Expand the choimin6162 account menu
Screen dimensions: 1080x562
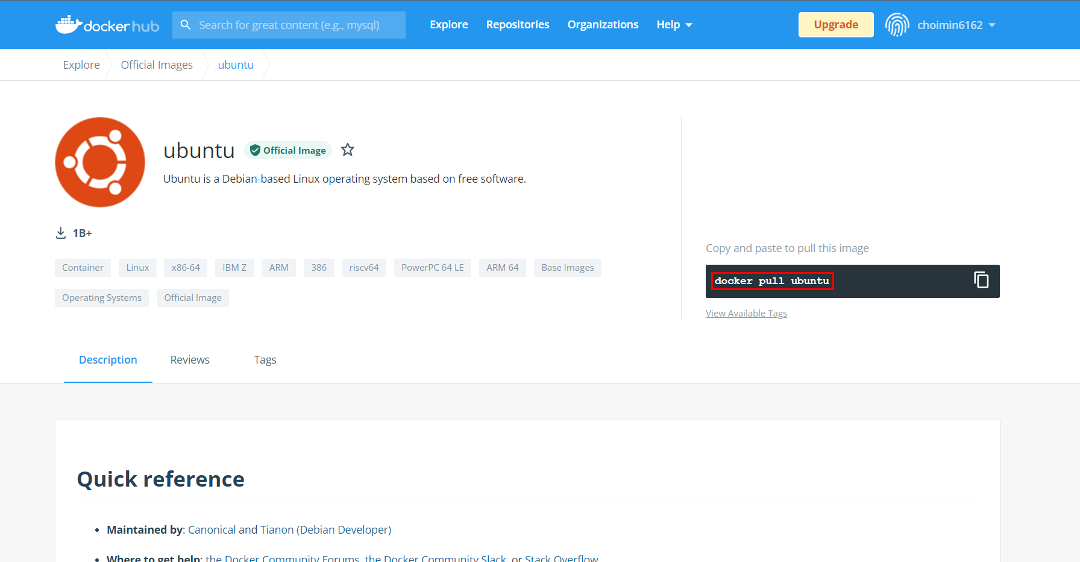[x=956, y=25]
